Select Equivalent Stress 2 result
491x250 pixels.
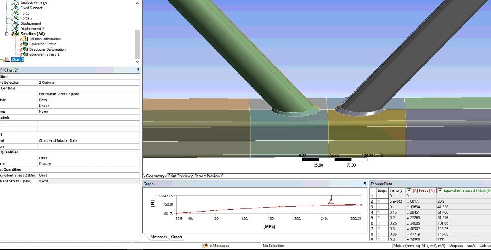44,55
